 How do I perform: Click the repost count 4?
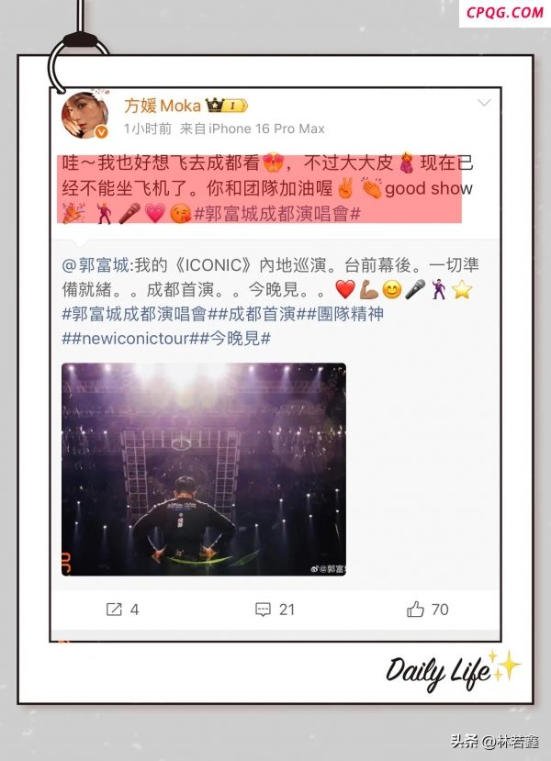coord(134,610)
